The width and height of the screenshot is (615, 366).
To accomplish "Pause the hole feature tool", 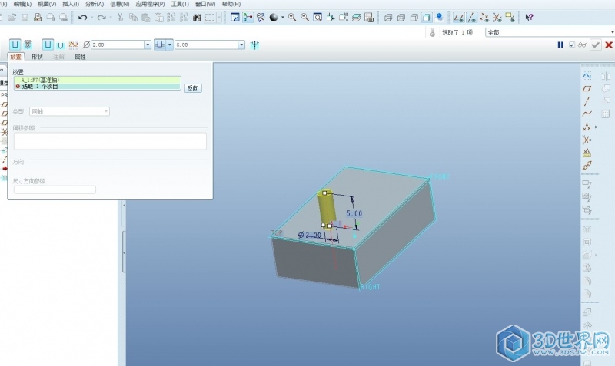I will [x=560, y=45].
